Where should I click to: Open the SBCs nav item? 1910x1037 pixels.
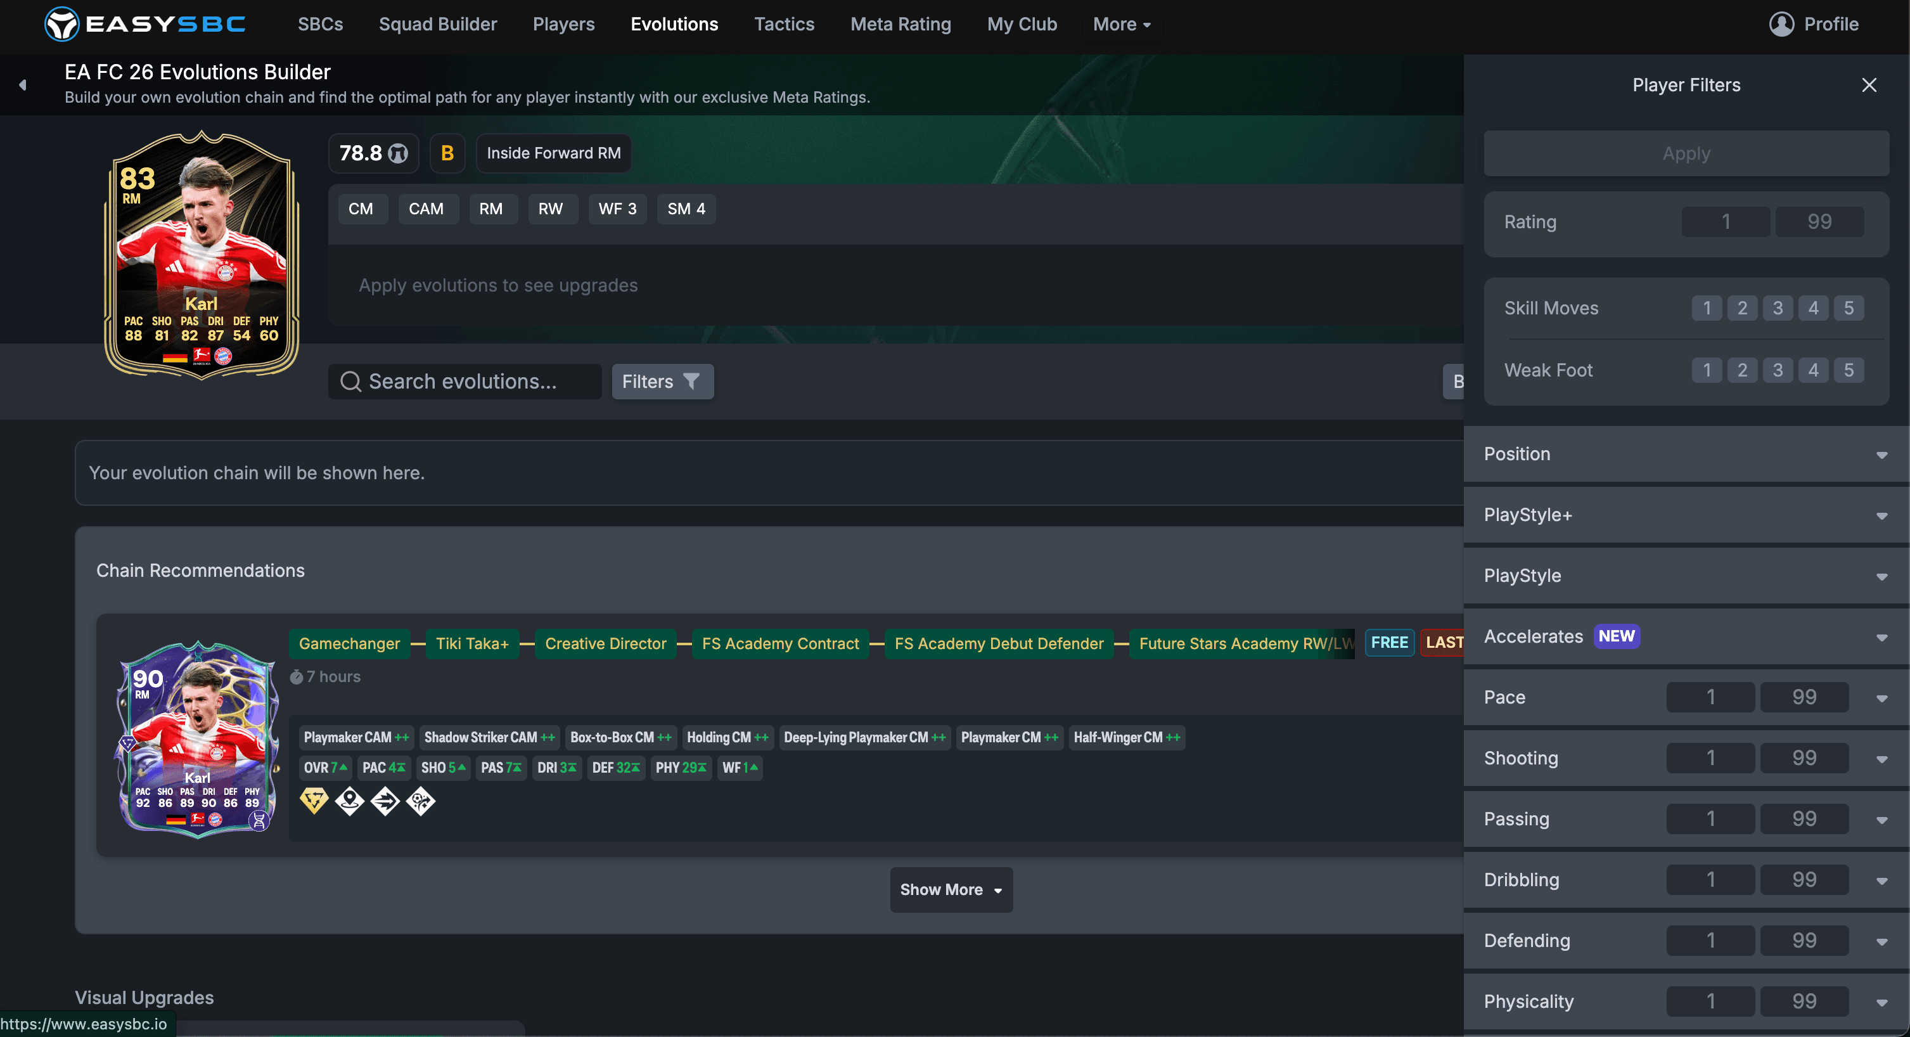pyautogui.click(x=320, y=25)
